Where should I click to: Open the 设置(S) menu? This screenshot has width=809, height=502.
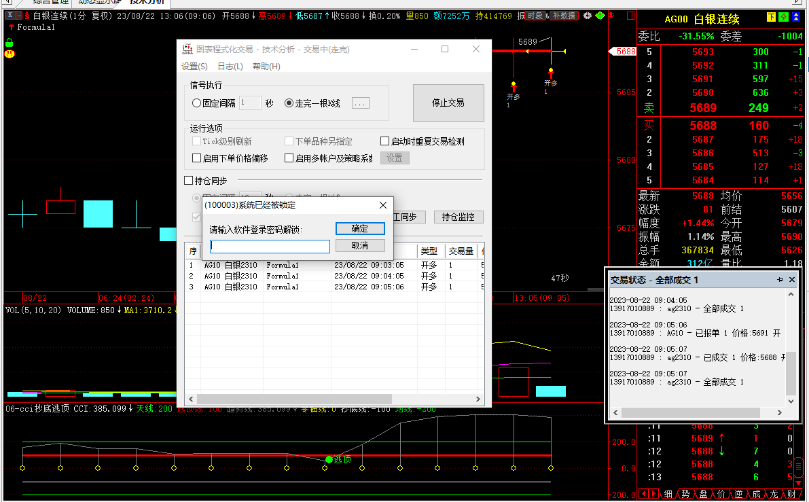tap(194, 67)
